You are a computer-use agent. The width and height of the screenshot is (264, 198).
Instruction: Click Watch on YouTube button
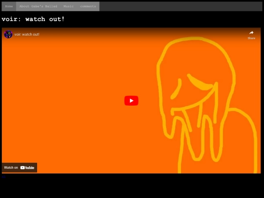click(20, 168)
